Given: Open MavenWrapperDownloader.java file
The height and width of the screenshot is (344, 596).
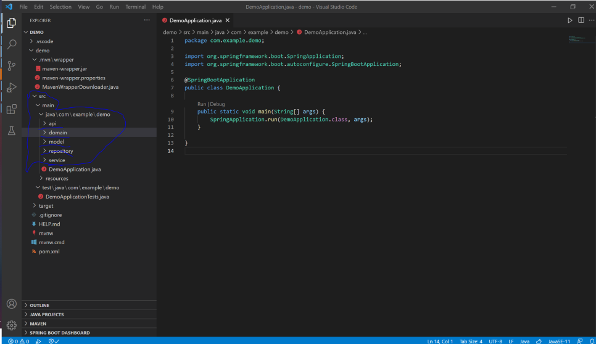Looking at the screenshot, I should 80,87.
